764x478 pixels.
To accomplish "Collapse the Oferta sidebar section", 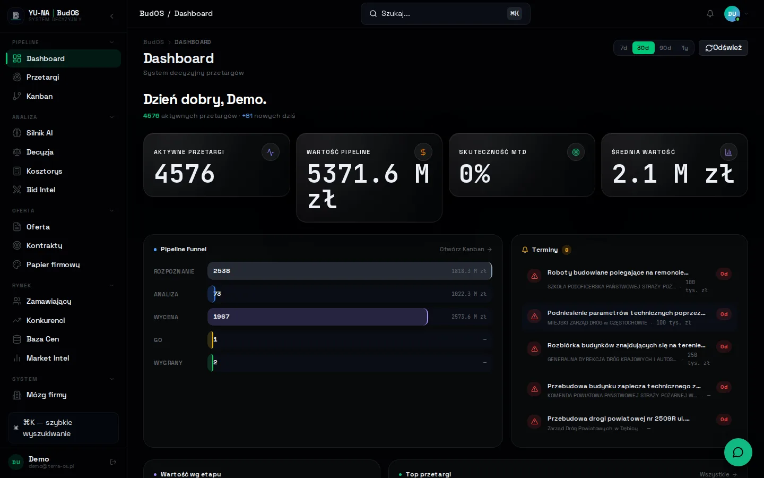I will point(111,211).
